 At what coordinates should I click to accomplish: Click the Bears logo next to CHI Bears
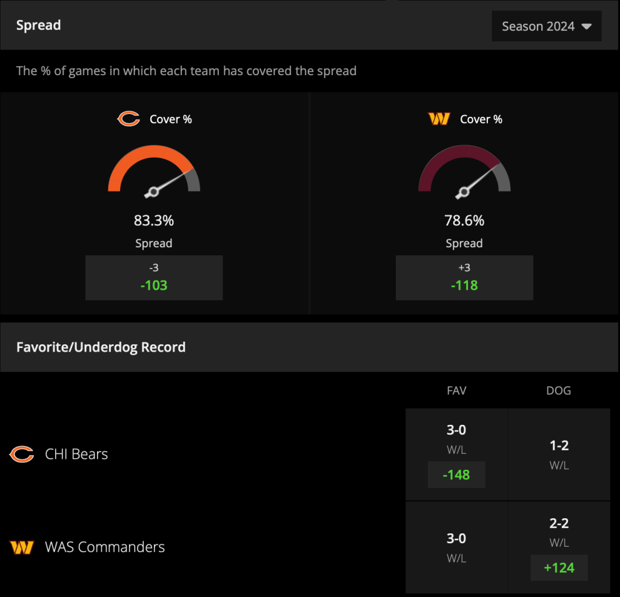(22, 454)
